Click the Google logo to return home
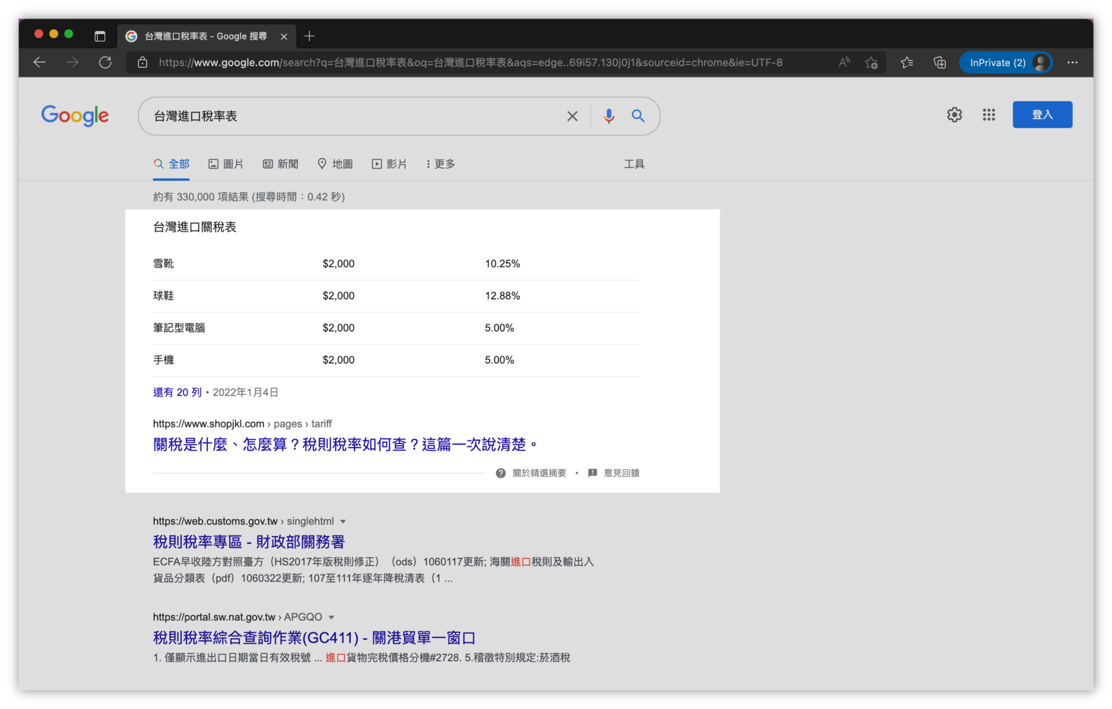The height and width of the screenshot is (709, 1112). tap(75, 116)
